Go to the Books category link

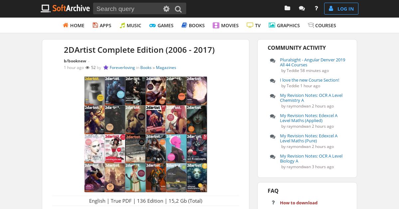click(146, 67)
